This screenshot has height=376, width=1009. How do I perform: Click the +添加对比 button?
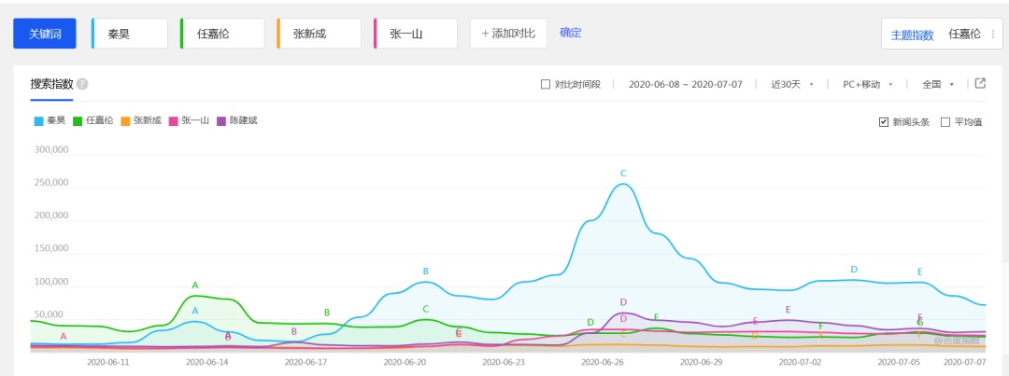[508, 34]
